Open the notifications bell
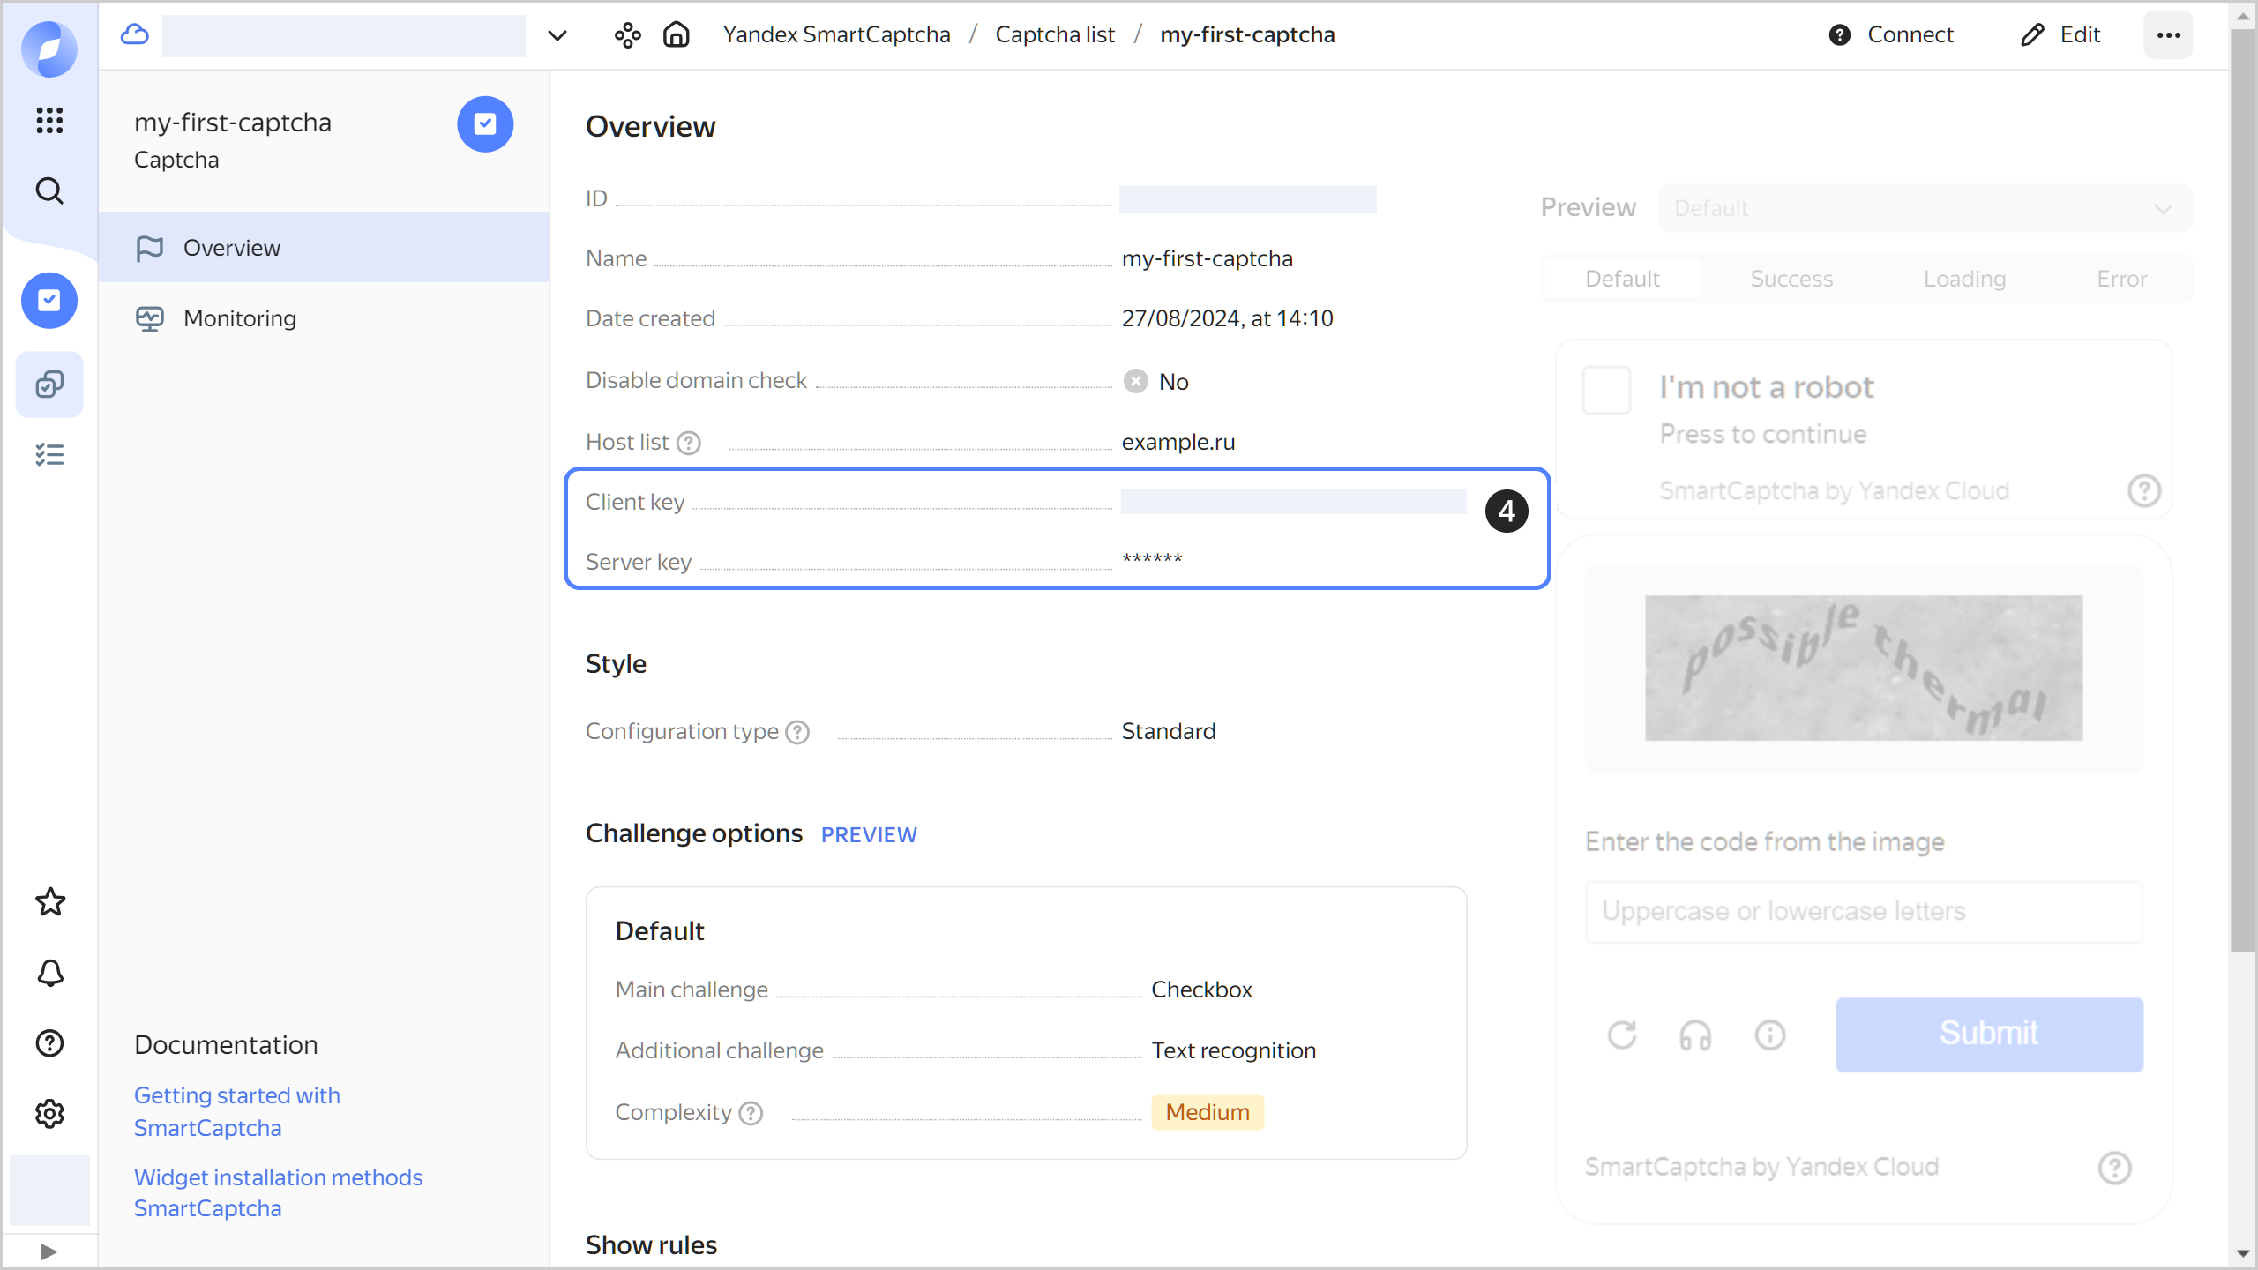Screen dimensions: 2258x1270 click(x=49, y=973)
